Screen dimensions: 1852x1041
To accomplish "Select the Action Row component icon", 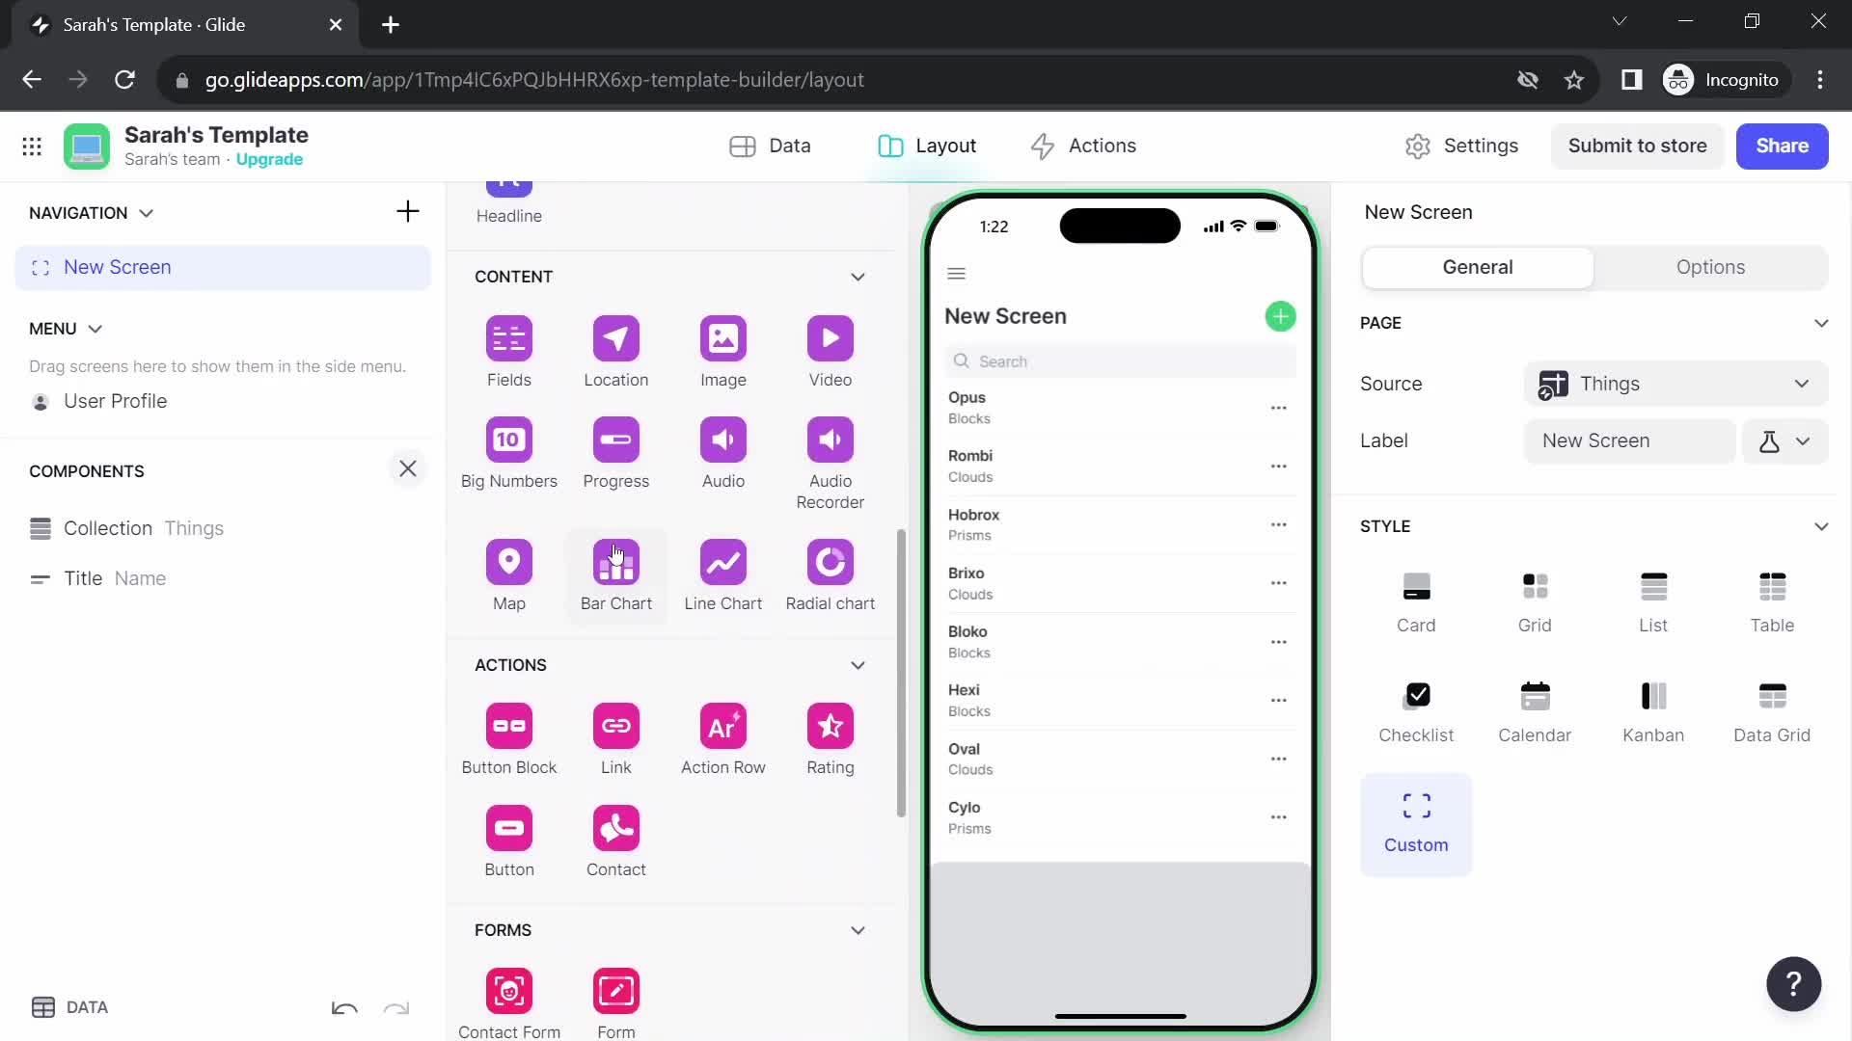I will [723, 726].
